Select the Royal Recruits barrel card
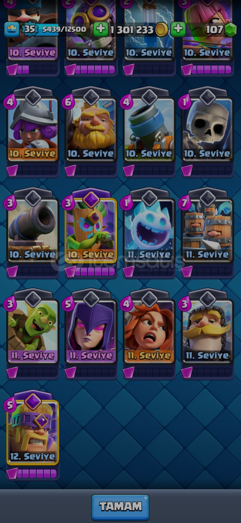Viewport: 241px width, 523px height. click(x=207, y=230)
